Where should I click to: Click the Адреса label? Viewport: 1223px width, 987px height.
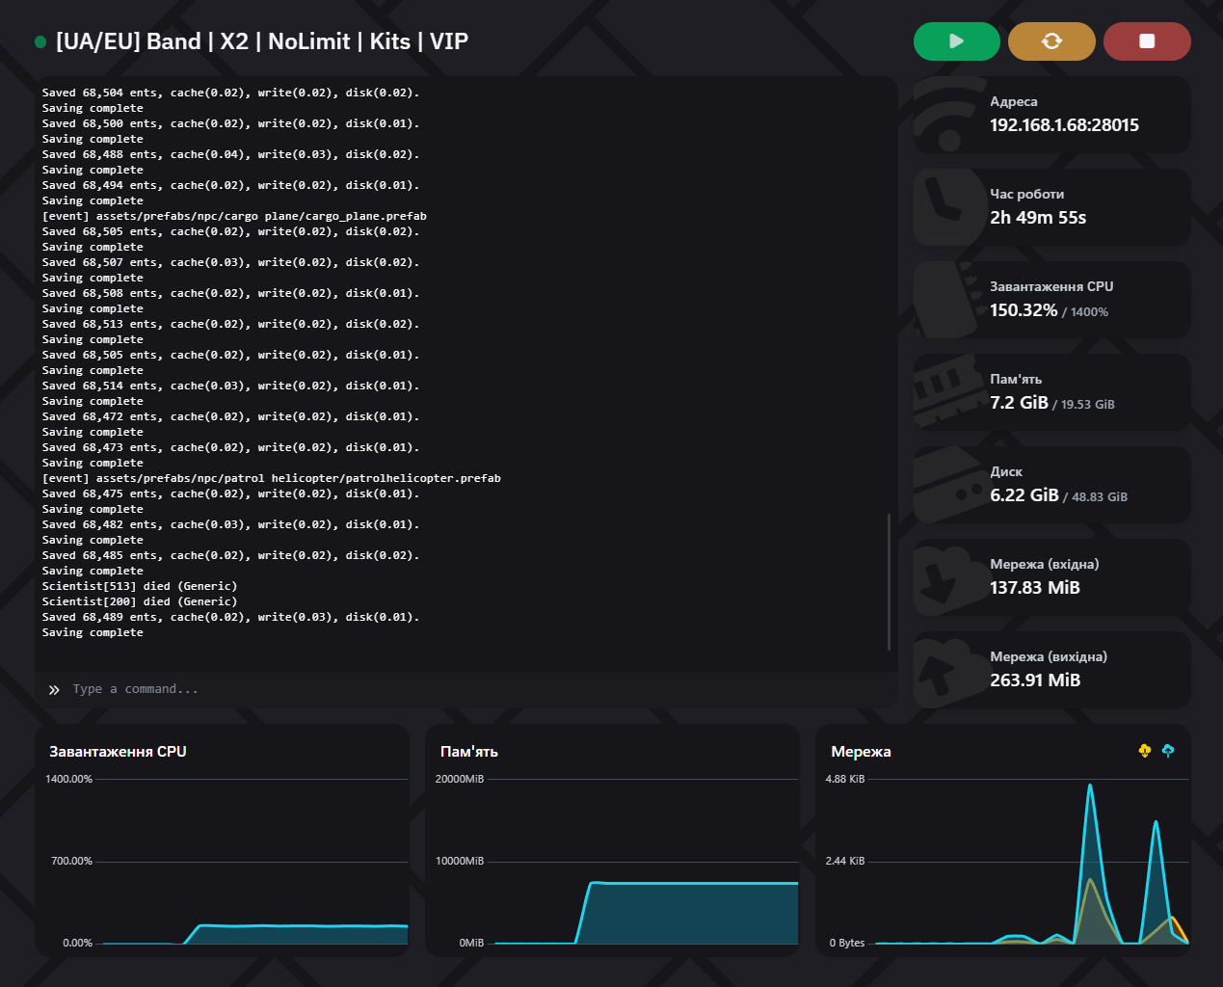click(x=1014, y=101)
